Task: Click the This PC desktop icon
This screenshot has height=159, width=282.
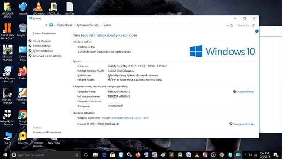Action: (x=7, y=138)
